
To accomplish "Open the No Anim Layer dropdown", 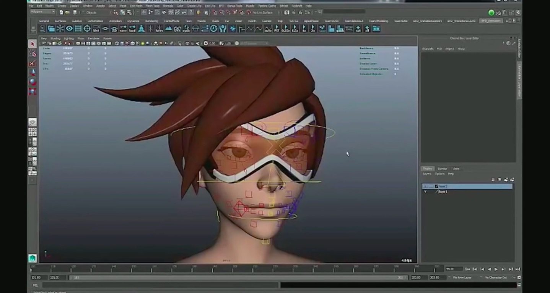I will click(x=465, y=277).
